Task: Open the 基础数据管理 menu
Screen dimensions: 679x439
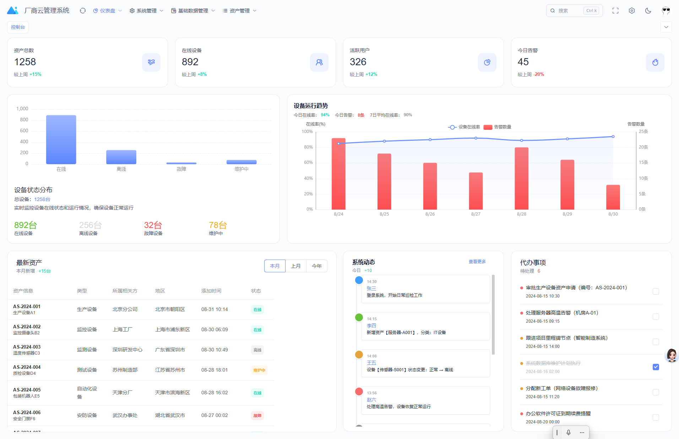Action: (193, 11)
